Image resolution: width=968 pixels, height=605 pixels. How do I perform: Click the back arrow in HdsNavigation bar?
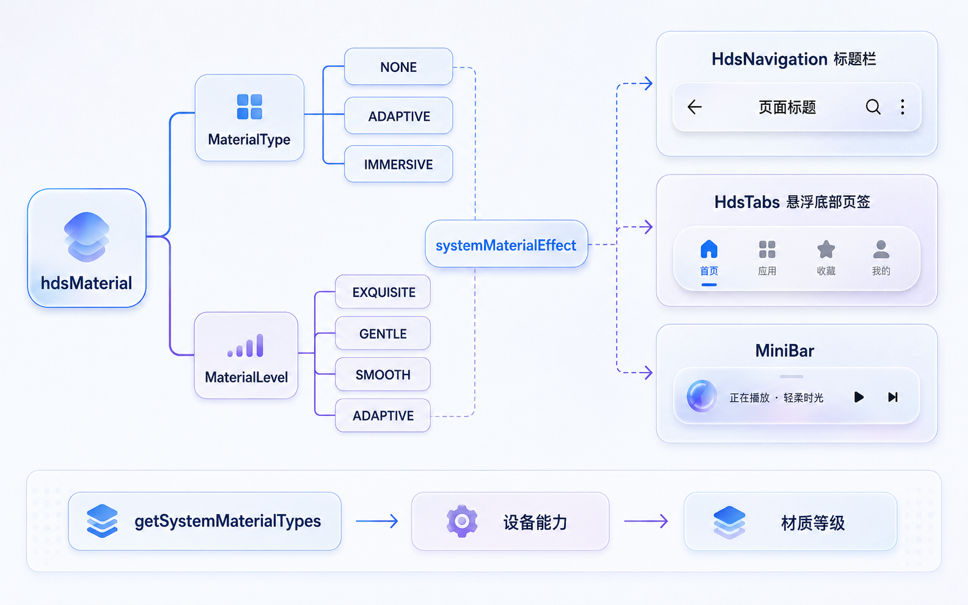coord(695,107)
